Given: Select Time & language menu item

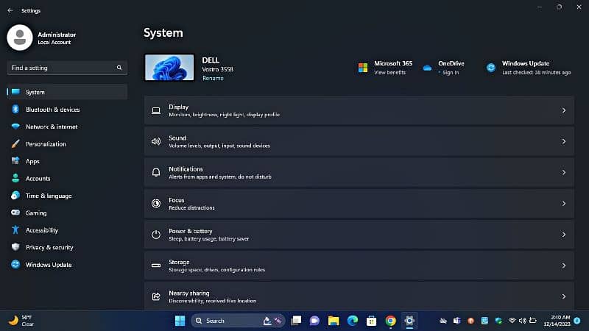Looking at the screenshot, I should click(49, 196).
